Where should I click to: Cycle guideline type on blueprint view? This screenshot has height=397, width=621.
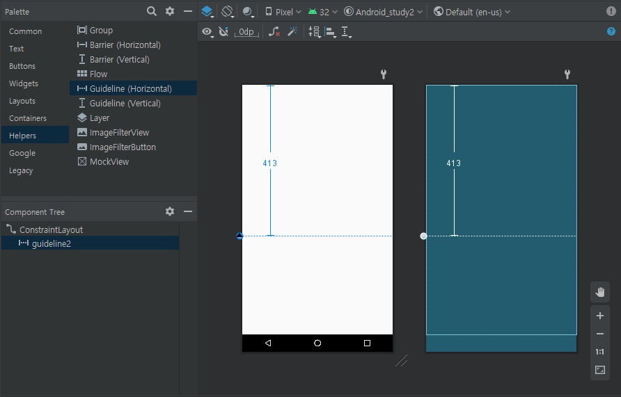423,236
